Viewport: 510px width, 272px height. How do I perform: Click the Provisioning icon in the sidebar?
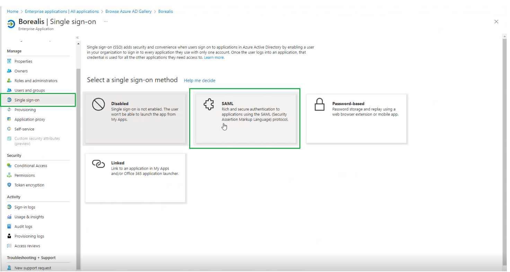point(9,110)
